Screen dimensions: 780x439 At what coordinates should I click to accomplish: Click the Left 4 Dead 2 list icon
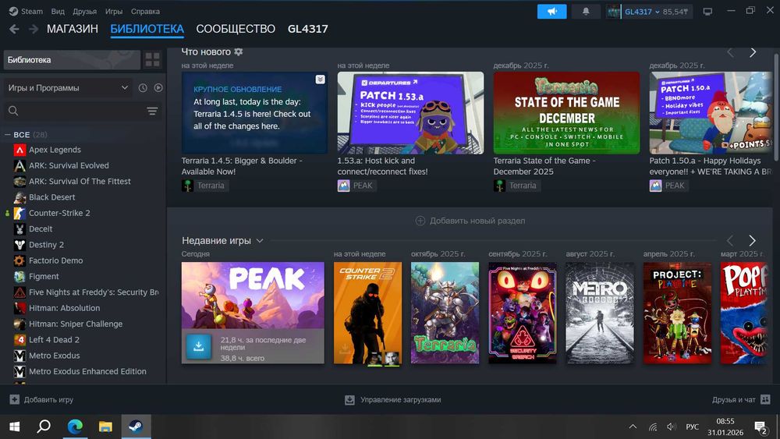19,339
